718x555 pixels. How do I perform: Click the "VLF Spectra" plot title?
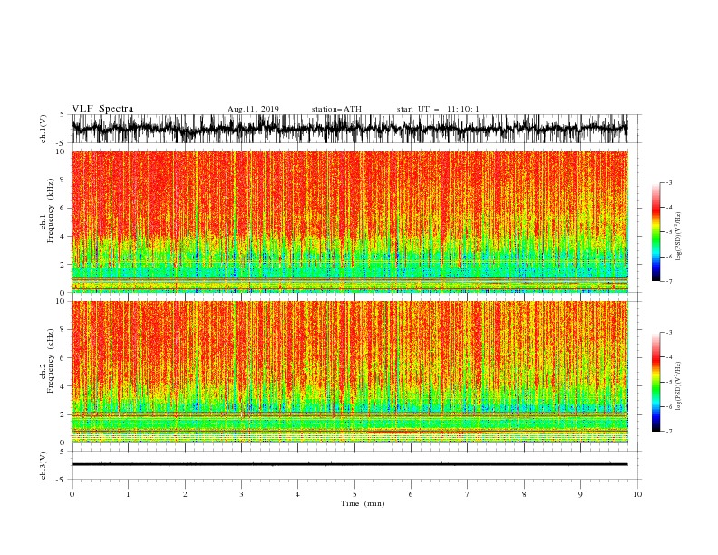102,109
